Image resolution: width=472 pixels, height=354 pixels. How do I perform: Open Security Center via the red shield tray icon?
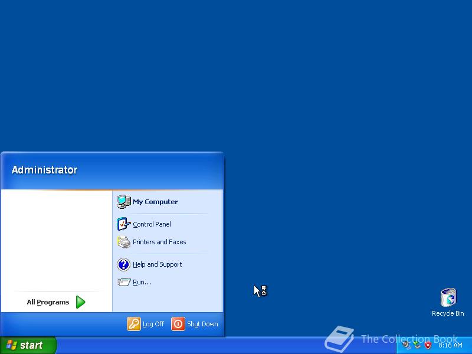click(428, 345)
